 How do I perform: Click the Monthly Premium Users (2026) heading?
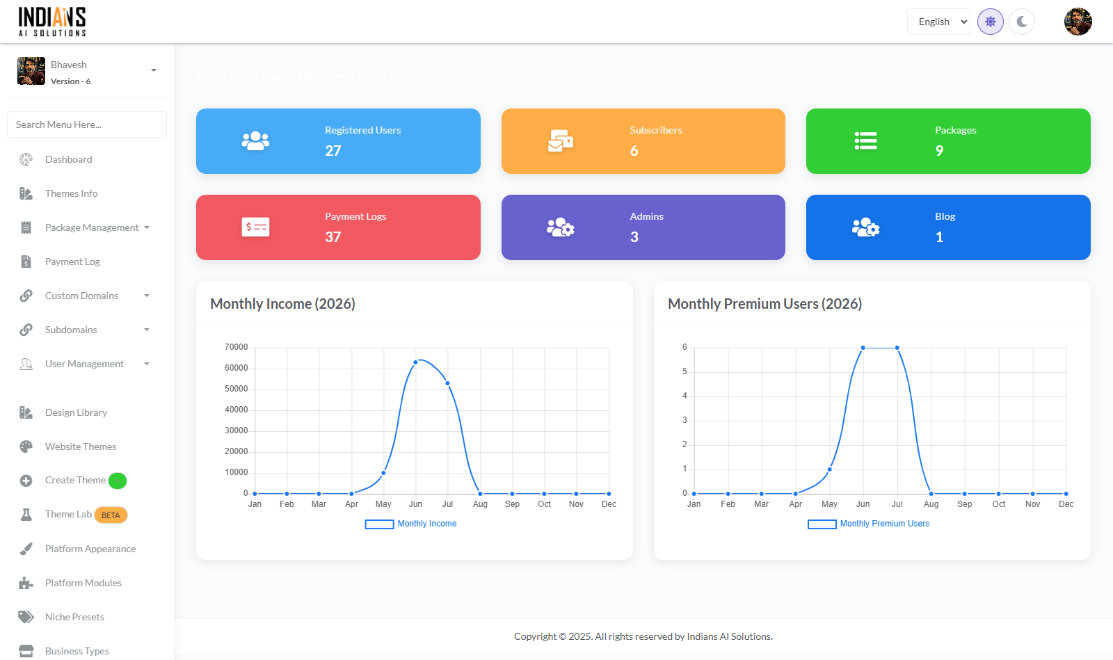765,304
